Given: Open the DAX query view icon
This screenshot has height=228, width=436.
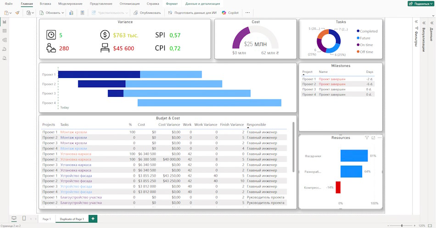Looking at the screenshot, I should click(x=5, y=49).
